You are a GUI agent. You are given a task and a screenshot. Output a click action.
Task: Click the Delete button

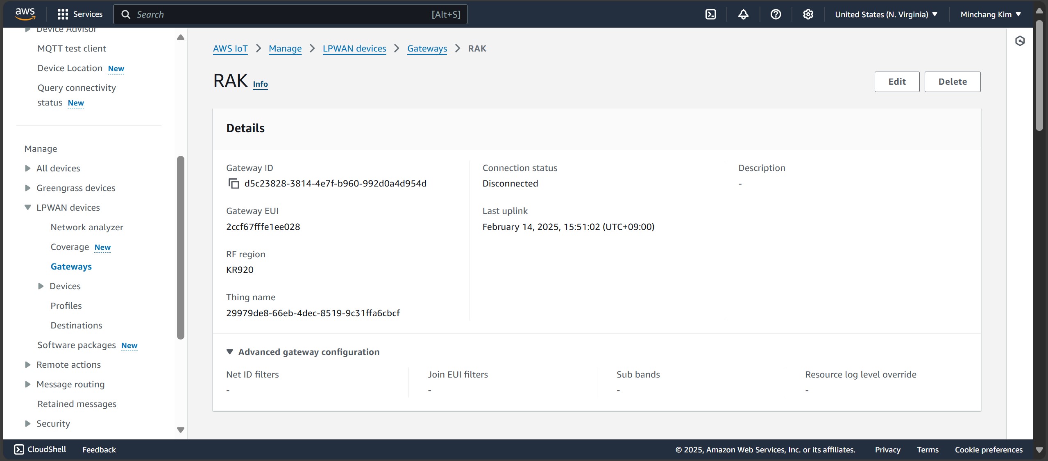[x=952, y=81]
